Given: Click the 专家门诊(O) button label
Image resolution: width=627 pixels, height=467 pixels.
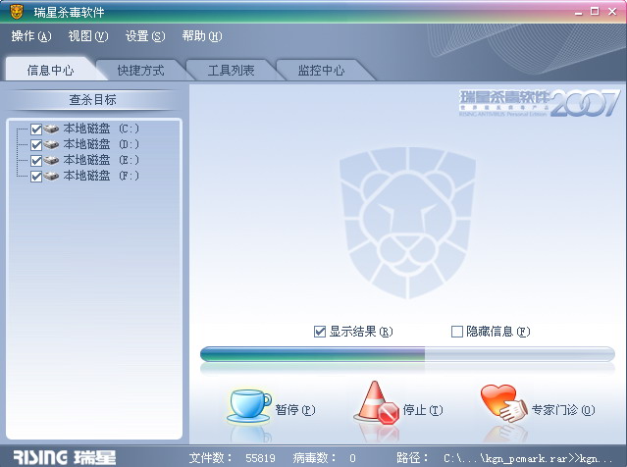Looking at the screenshot, I should 563,410.
